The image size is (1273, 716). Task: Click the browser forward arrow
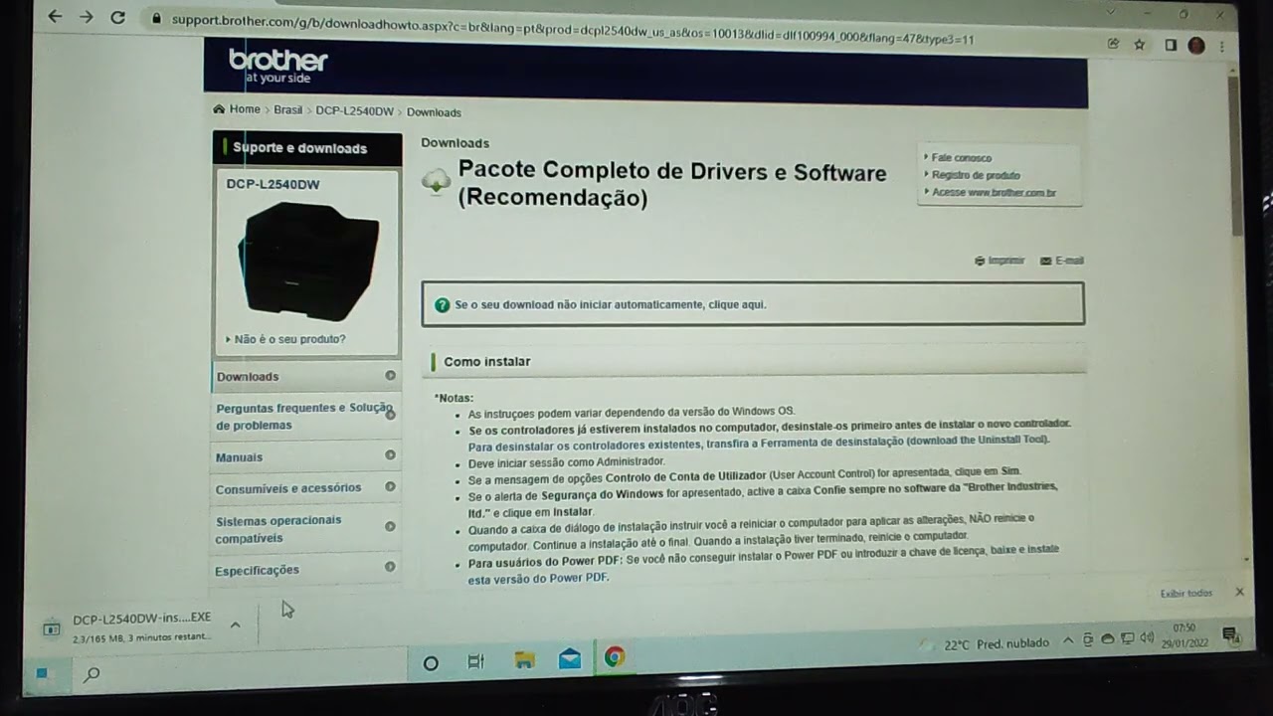(x=87, y=16)
